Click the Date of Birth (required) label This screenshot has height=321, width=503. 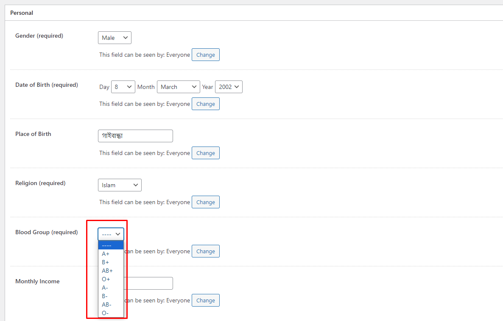(x=47, y=85)
